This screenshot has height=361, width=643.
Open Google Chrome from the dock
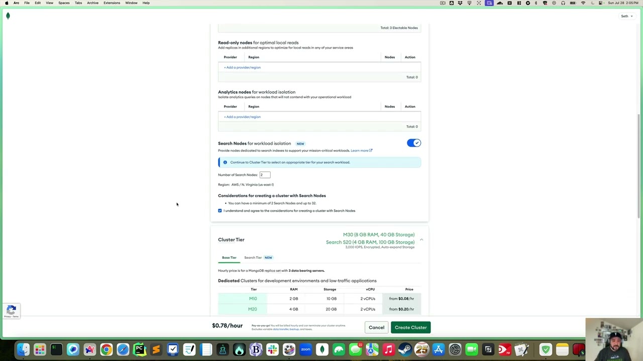coord(106,349)
